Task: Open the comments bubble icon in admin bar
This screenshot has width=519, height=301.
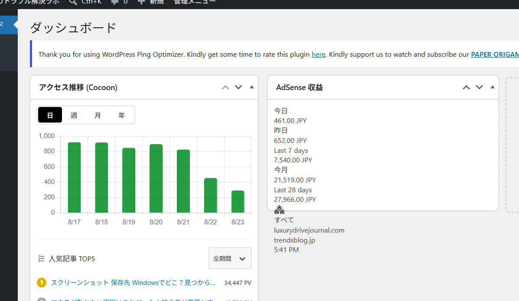Action: [x=114, y=2]
